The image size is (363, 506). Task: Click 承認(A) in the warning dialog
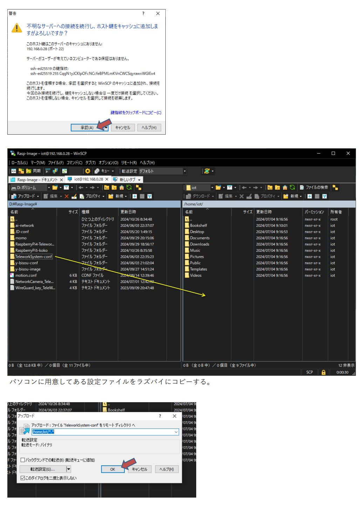coord(87,128)
